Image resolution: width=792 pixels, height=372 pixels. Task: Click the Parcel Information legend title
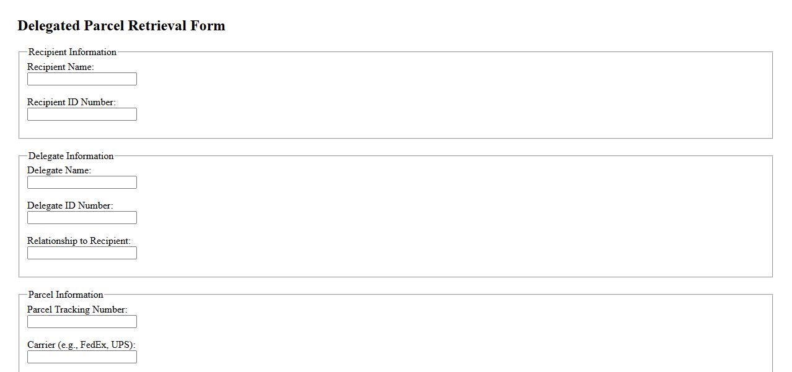point(66,295)
